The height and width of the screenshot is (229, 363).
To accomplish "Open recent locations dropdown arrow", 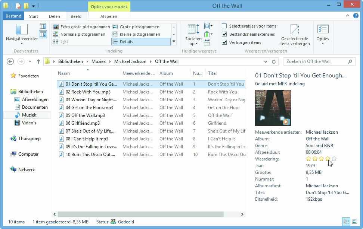I will [30, 61].
